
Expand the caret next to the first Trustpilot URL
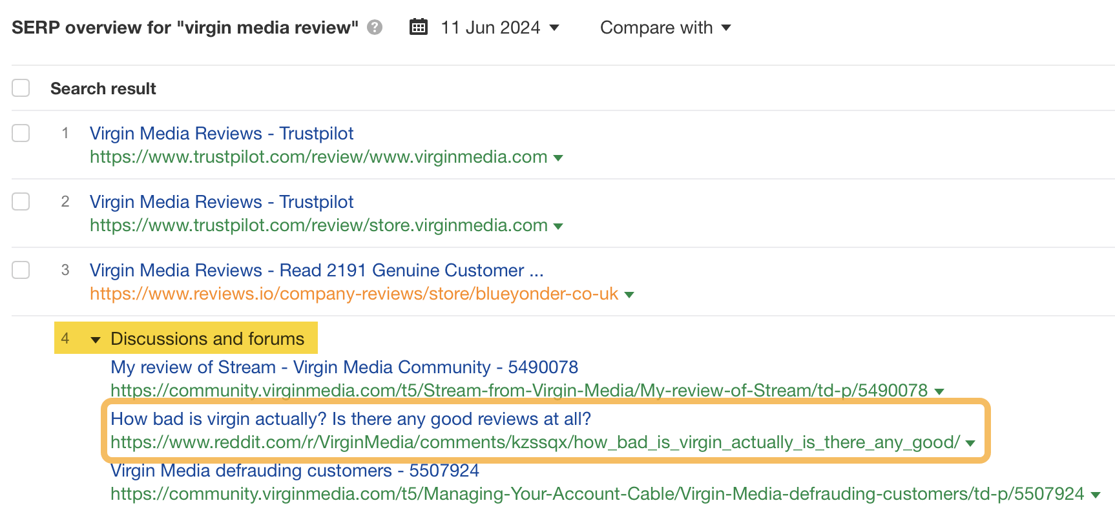tap(559, 158)
